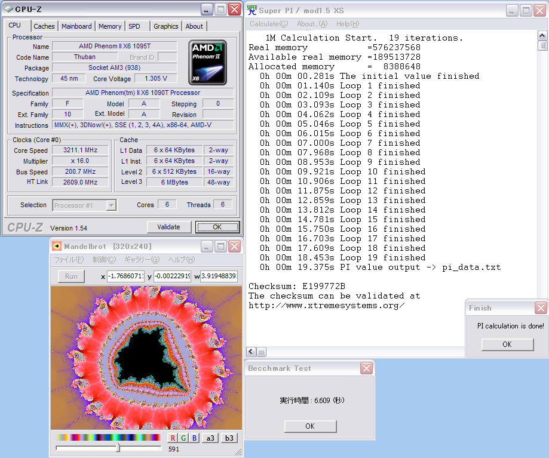The image size is (549, 458).
Task: Click the Code Name value Thuban
Action: point(84,57)
